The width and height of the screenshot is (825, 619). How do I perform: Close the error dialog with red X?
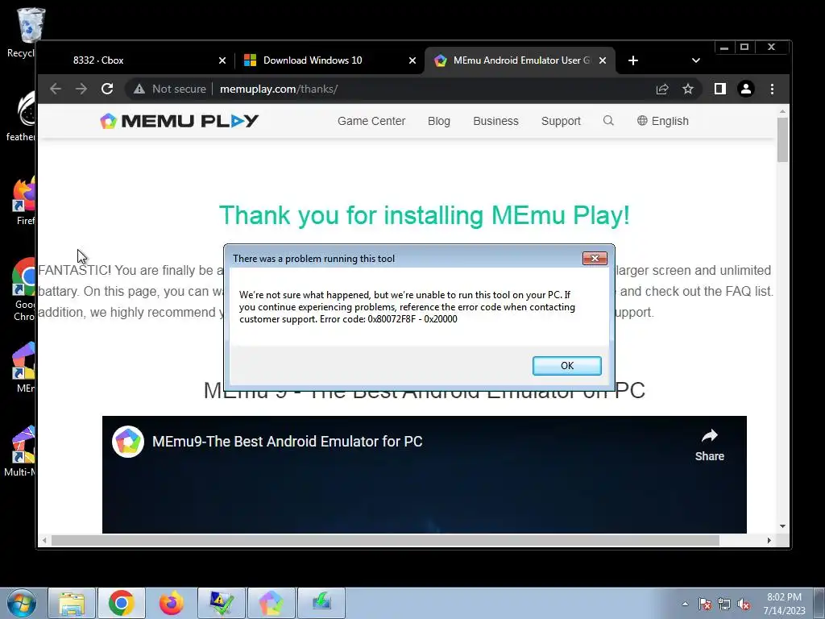pos(595,258)
